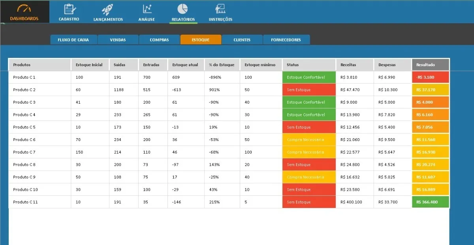Click red Resultado cell for Produto C 1
Image resolution: width=474 pixels, height=245 pixels.
(431, 77)
